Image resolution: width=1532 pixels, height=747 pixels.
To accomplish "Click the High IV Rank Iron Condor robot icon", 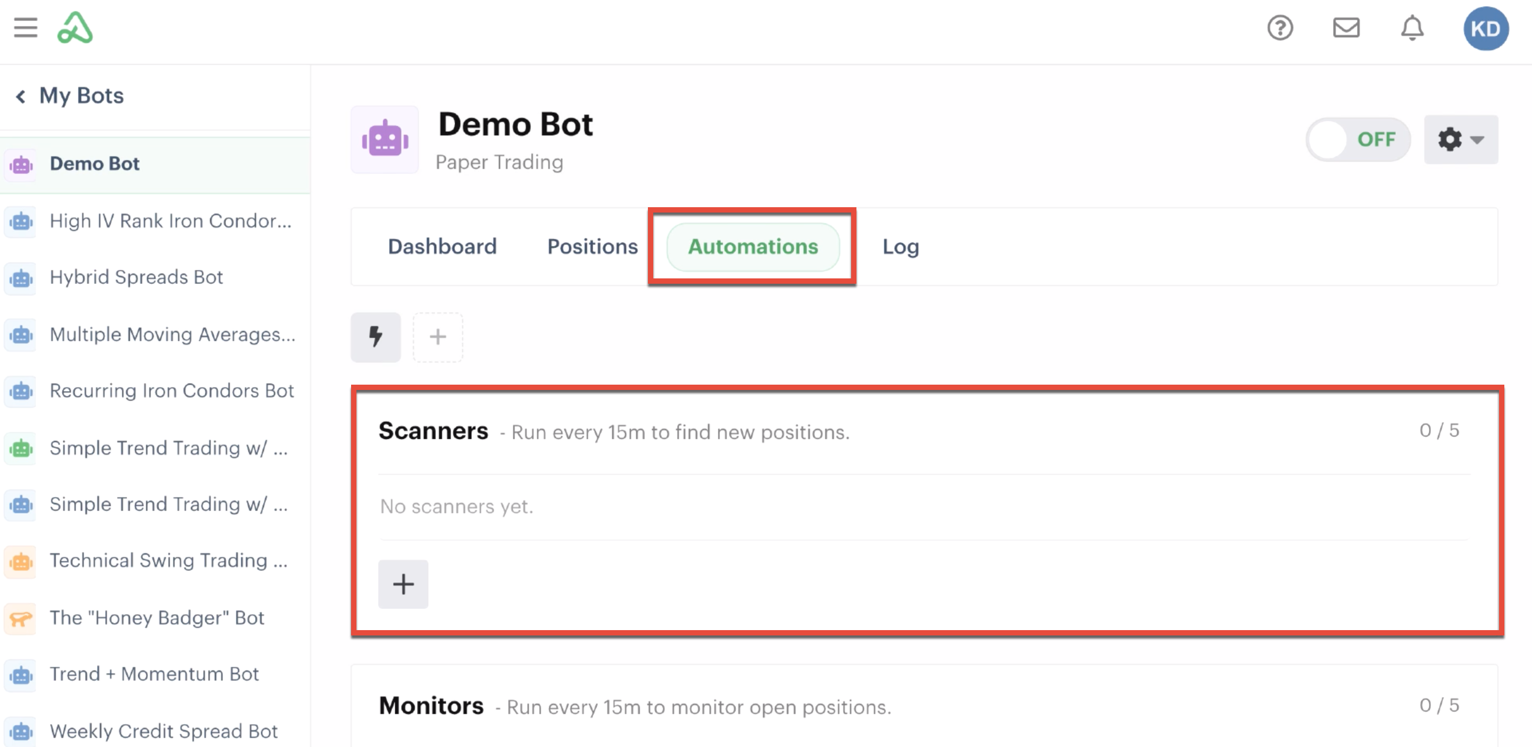I will (x=21, y=222).
